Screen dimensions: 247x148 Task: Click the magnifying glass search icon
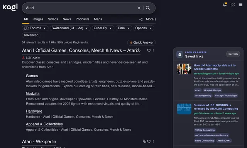pos(148,8)
